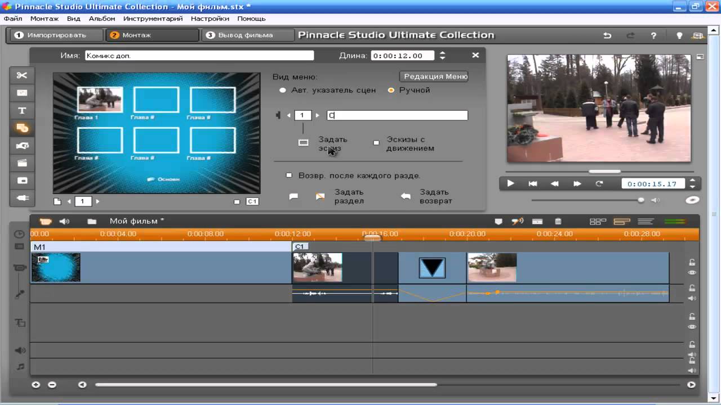Image resolution: width=721 pixels, height=405 pixels.
Task: Select Ручной radio option
Action: (391, 90)
